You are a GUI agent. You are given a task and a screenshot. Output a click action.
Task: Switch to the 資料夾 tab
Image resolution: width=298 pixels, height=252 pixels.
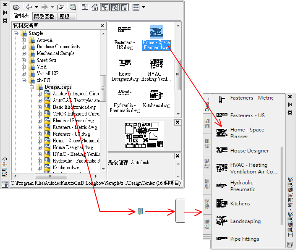point(22,16)
